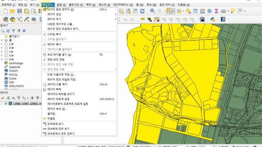This screenshot has height=147, width=262.
Task: Choose 레이어 복제 from menu
Action: pos(79,89)
